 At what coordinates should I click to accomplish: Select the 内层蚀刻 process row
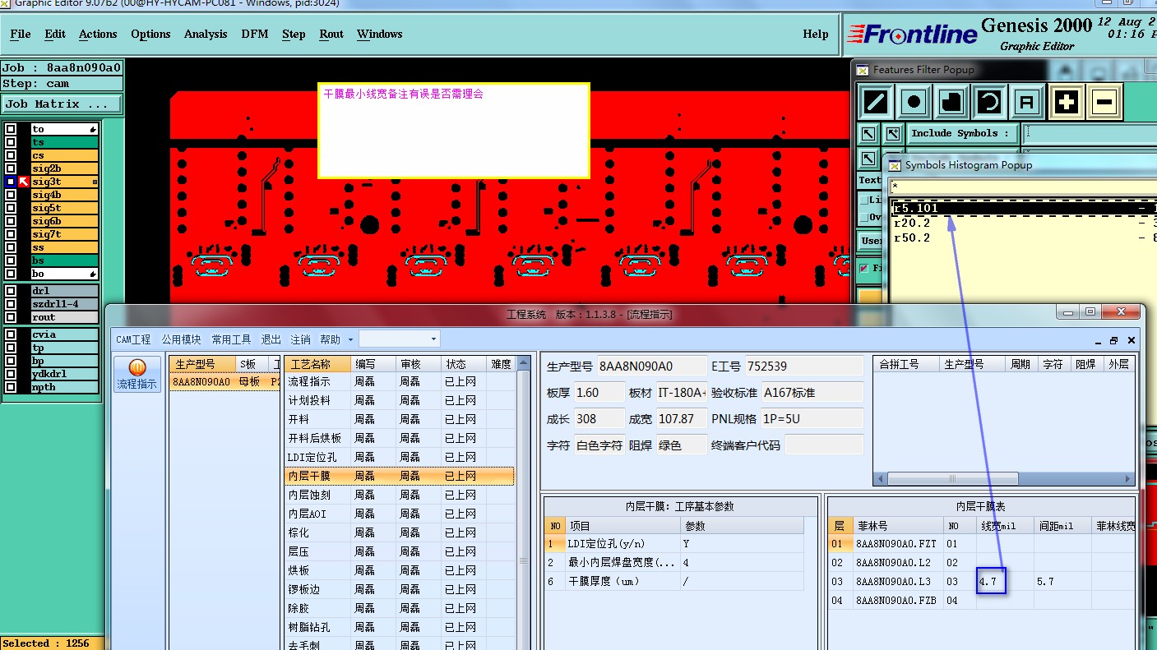click(x=400, y=495)
